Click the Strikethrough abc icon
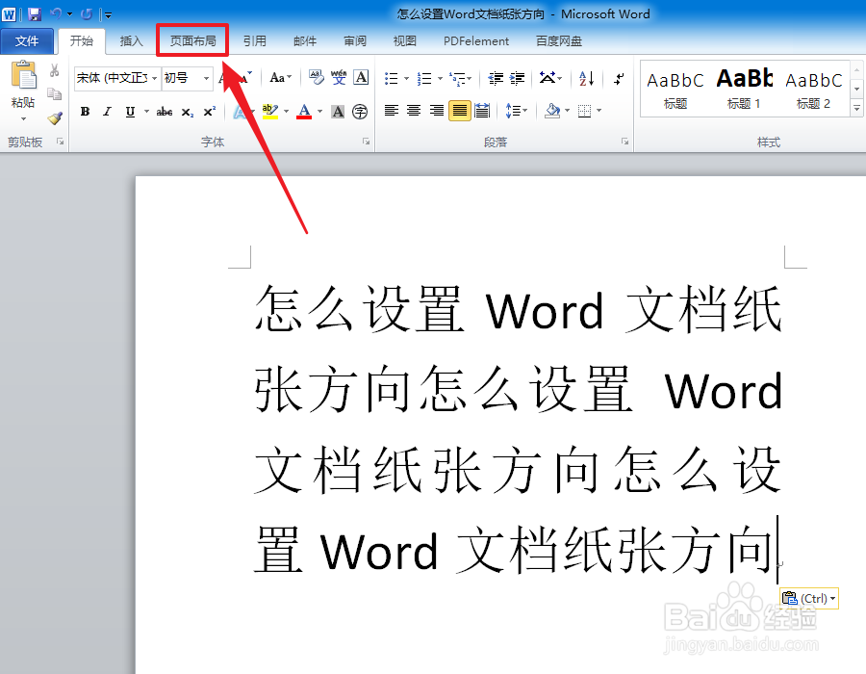Viewport: 866px width, 674px height. pos(164,112)
